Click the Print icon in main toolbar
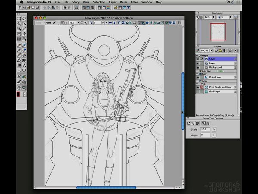The width and height of the screenshot is (258, 194). 77,8
